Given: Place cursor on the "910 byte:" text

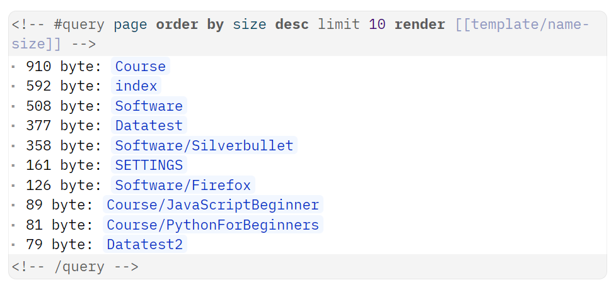Looking at the screenshot, I should coord(64,67).
